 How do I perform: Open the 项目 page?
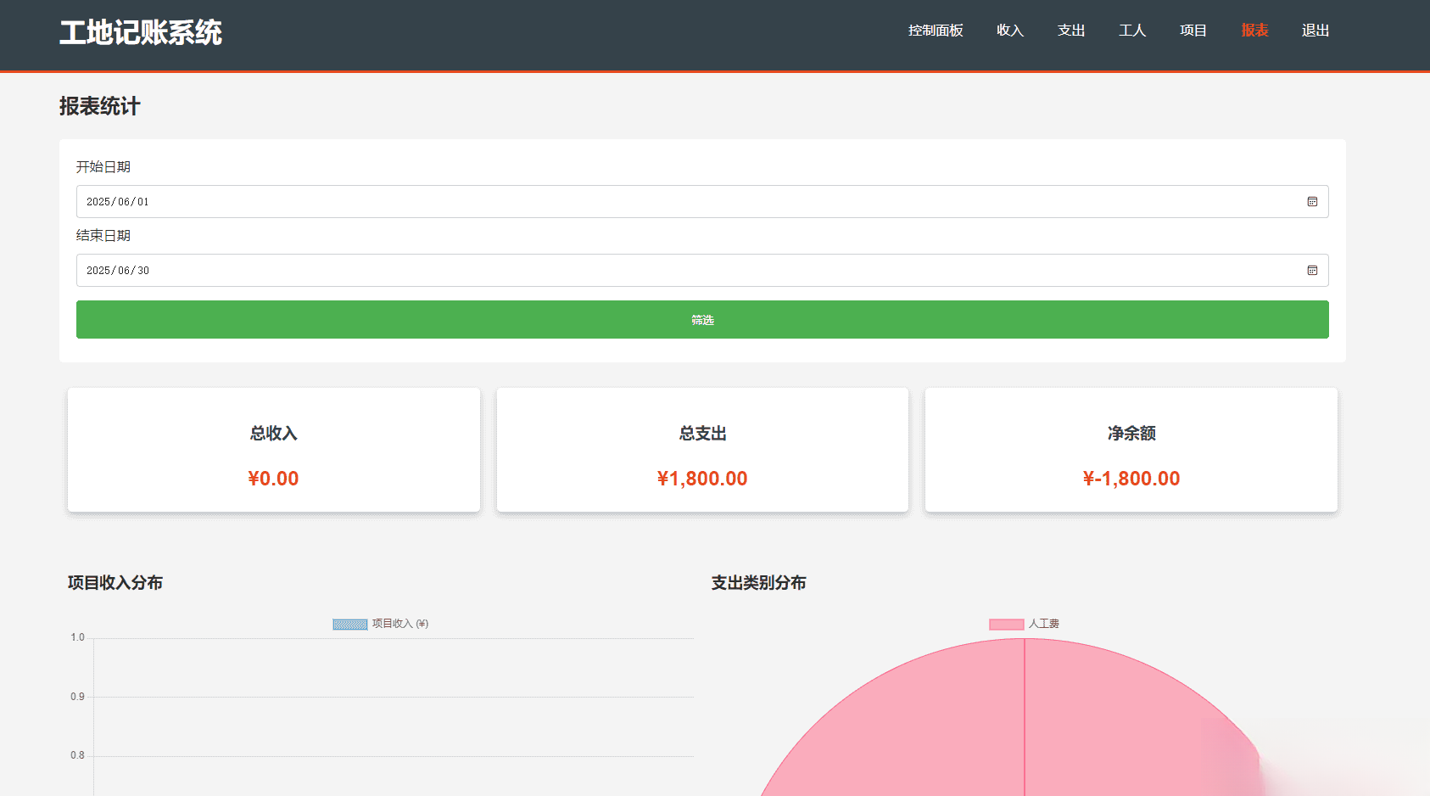point(1193,30)
